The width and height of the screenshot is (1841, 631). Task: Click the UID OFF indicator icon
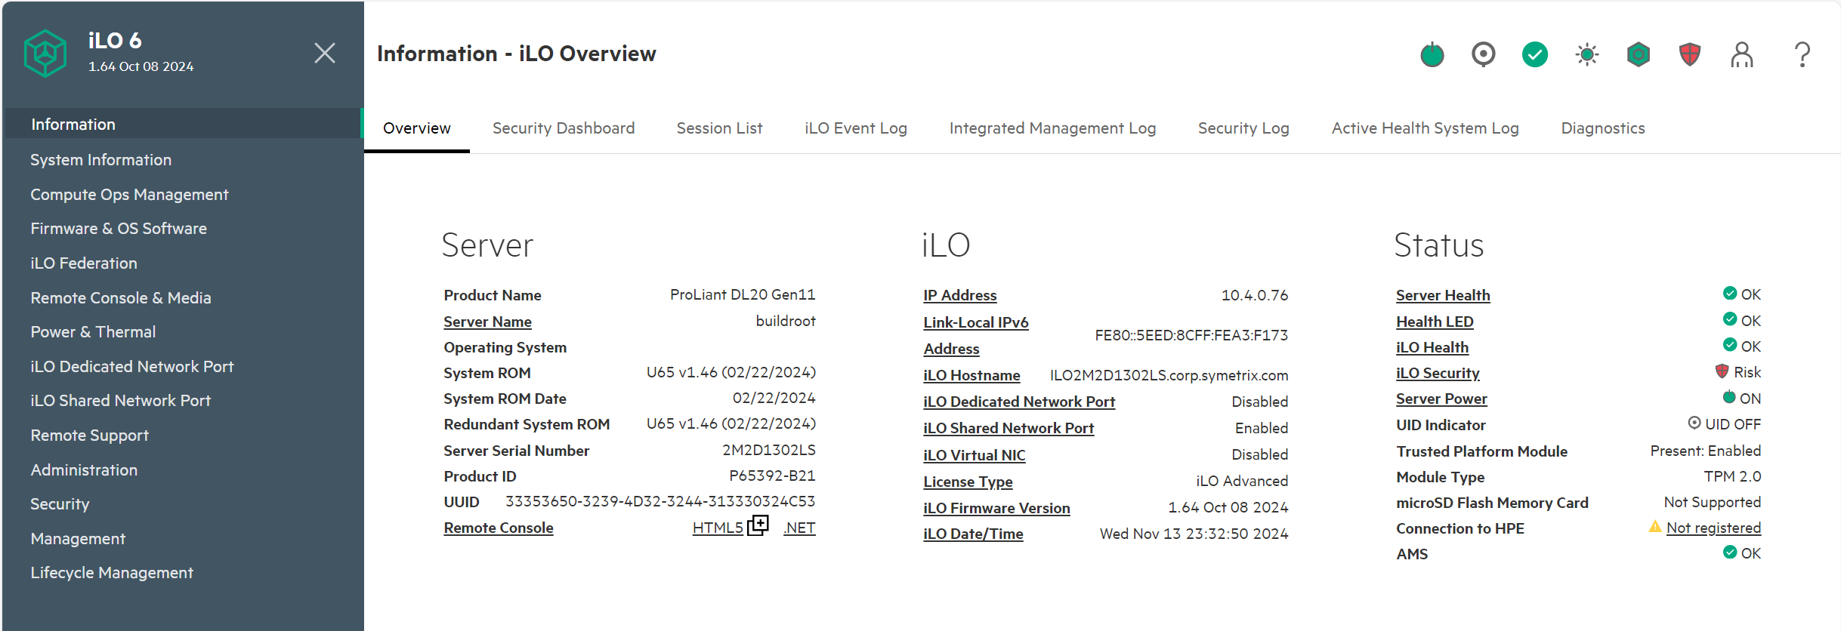(x=1694, y=423)
